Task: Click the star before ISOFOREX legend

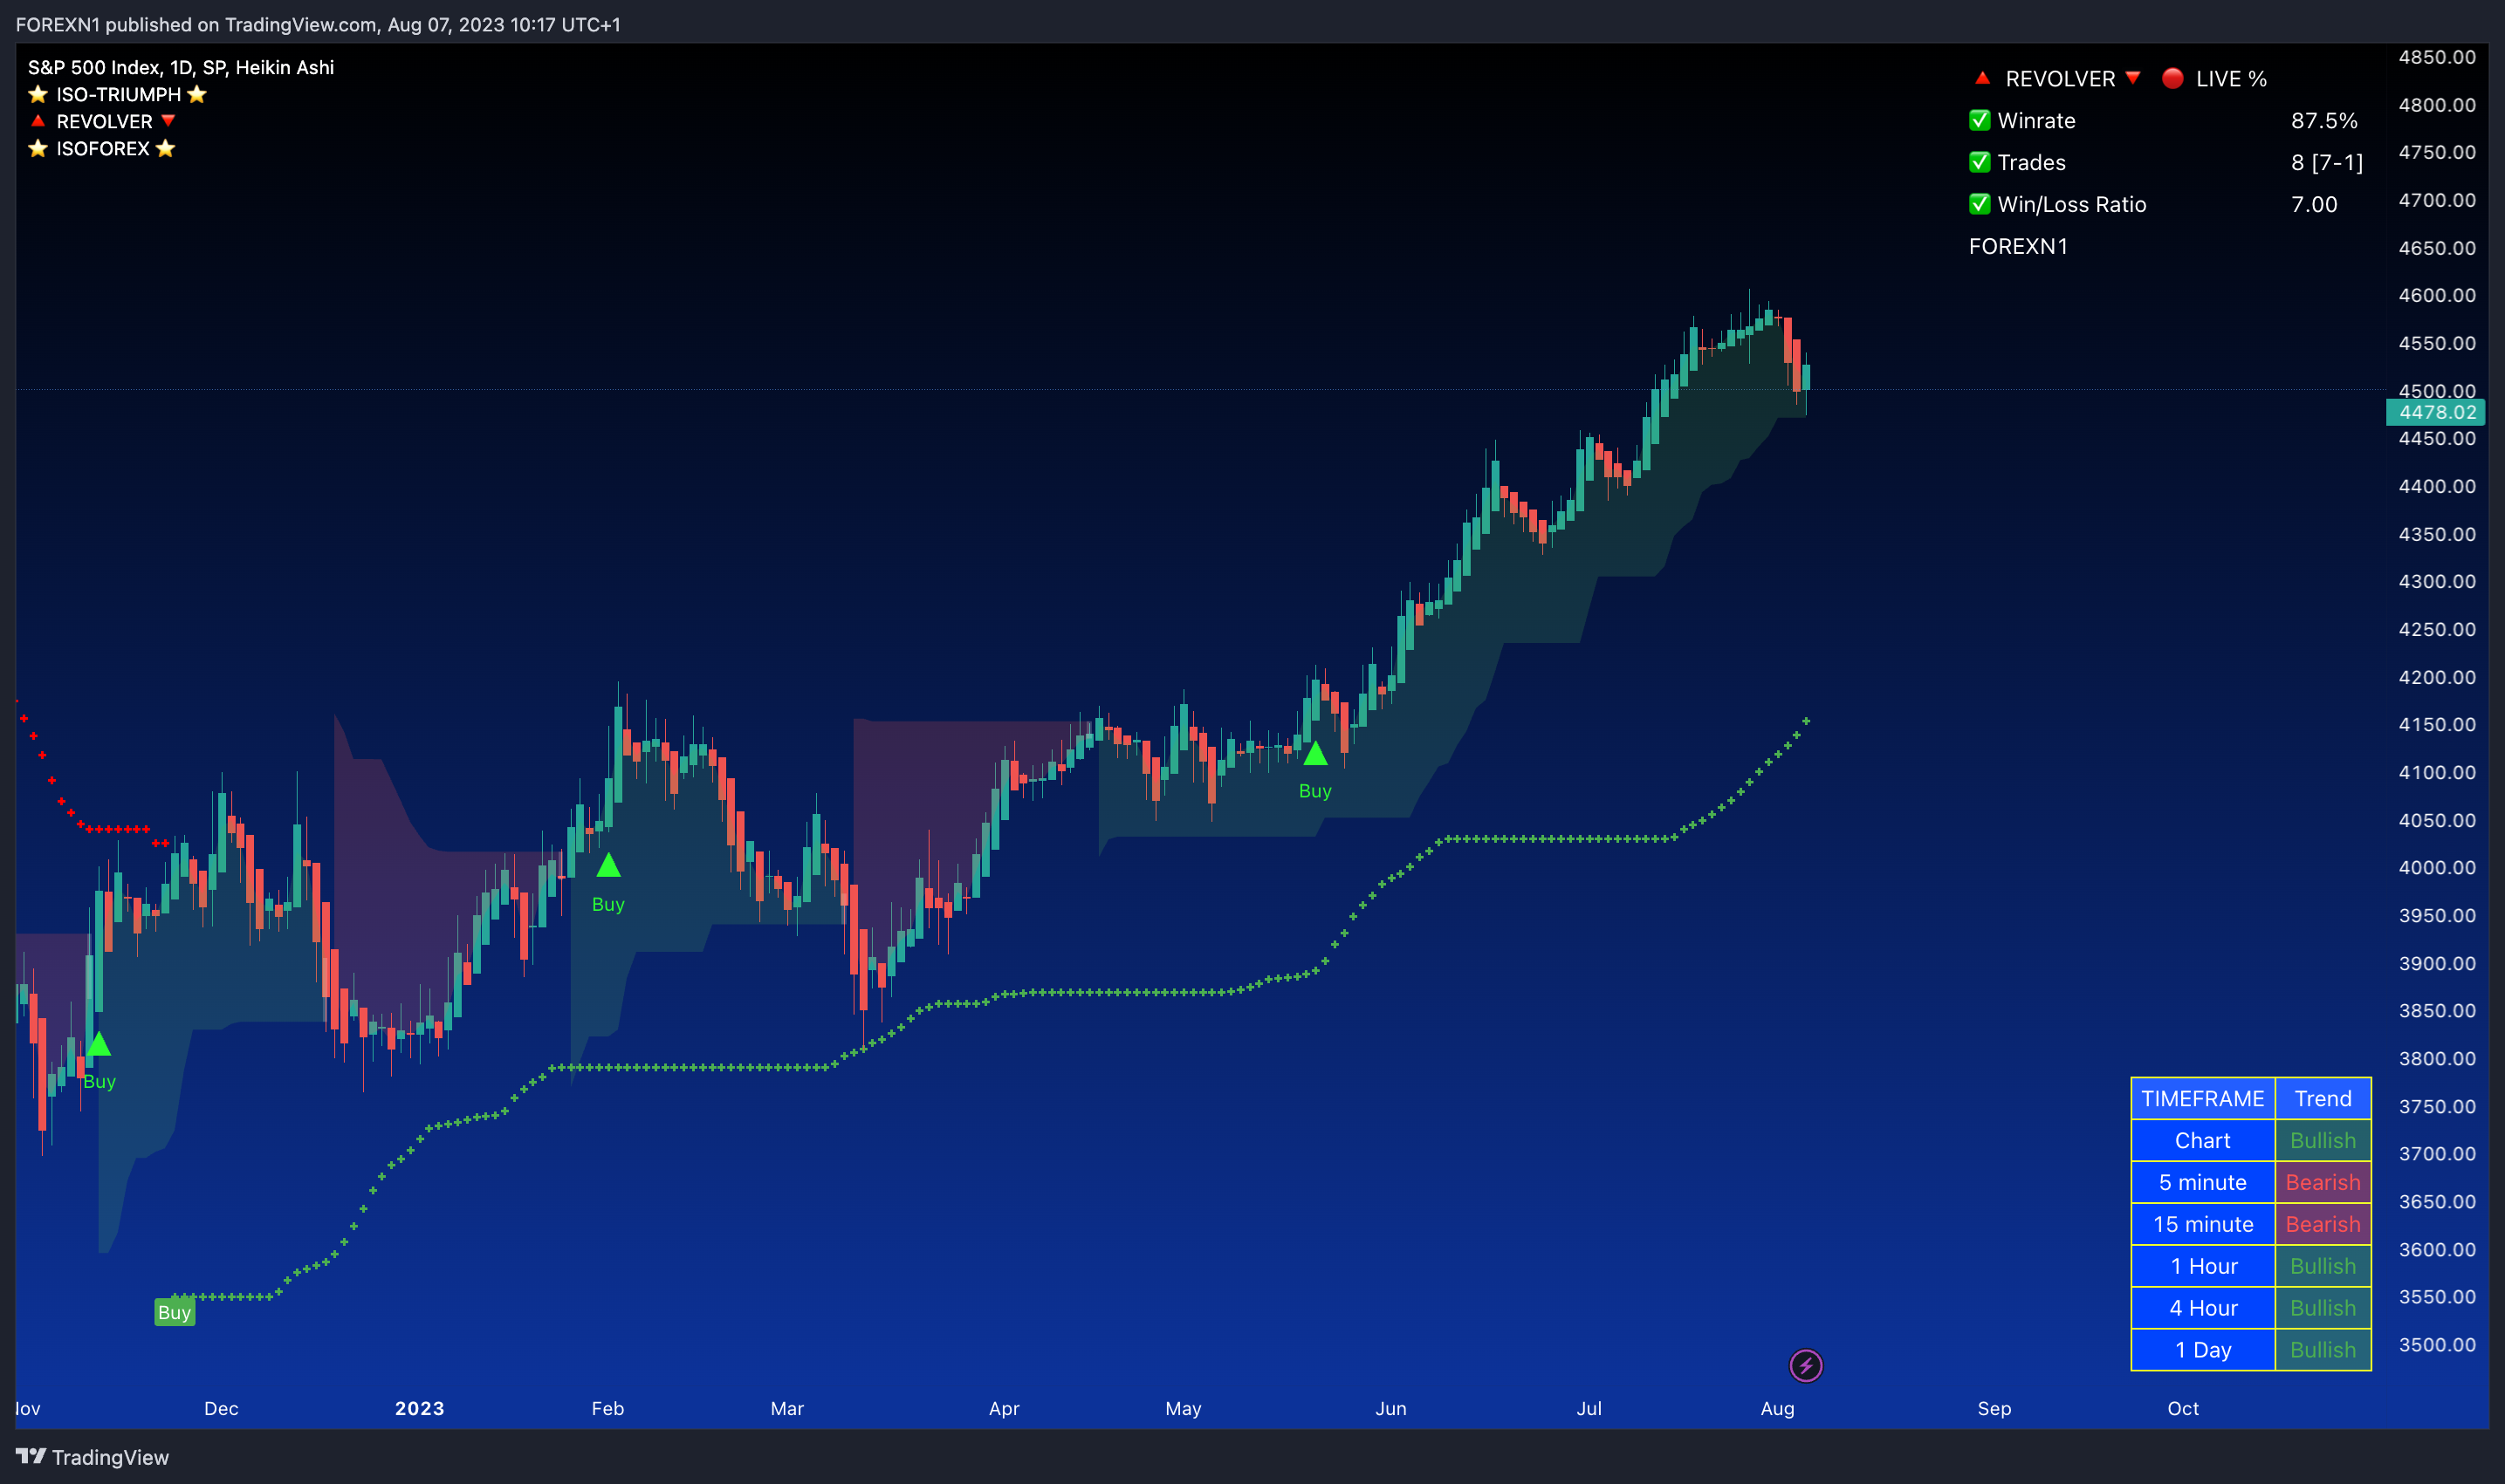Action: click(38, 148)
